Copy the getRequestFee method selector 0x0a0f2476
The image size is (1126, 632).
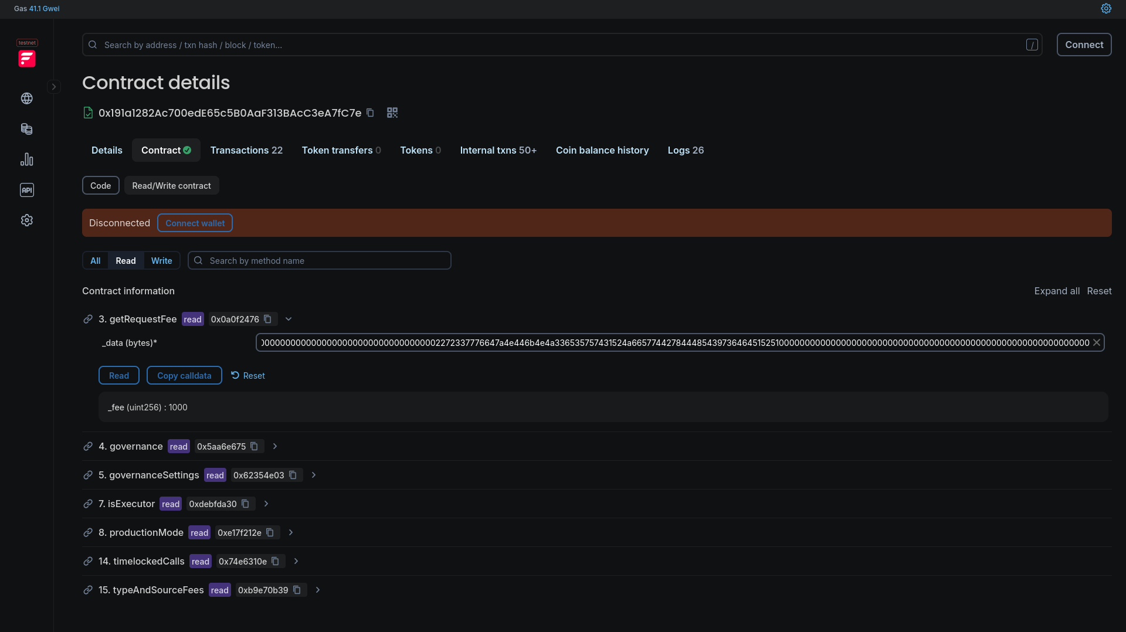click(268, 319)
